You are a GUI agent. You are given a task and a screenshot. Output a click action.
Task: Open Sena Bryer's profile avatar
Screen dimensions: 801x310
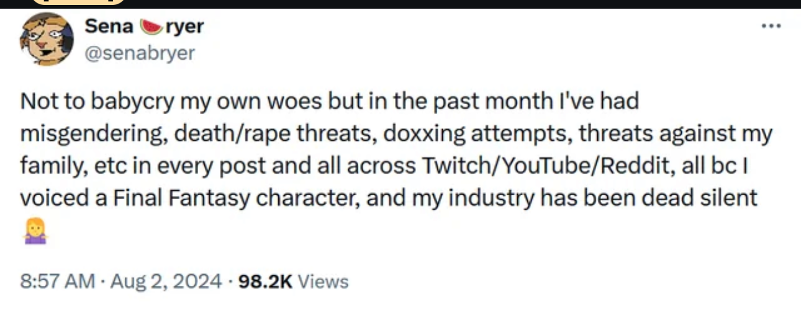click(x=47, y=38)
